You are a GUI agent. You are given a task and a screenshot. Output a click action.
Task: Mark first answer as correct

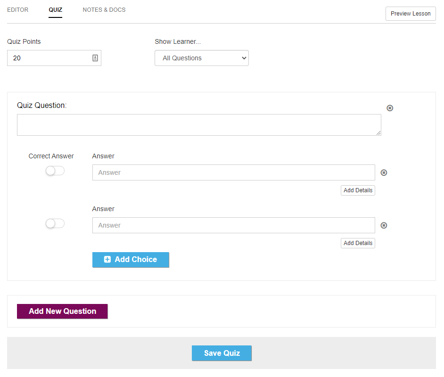pyautogui.click(x=55, y=171)
